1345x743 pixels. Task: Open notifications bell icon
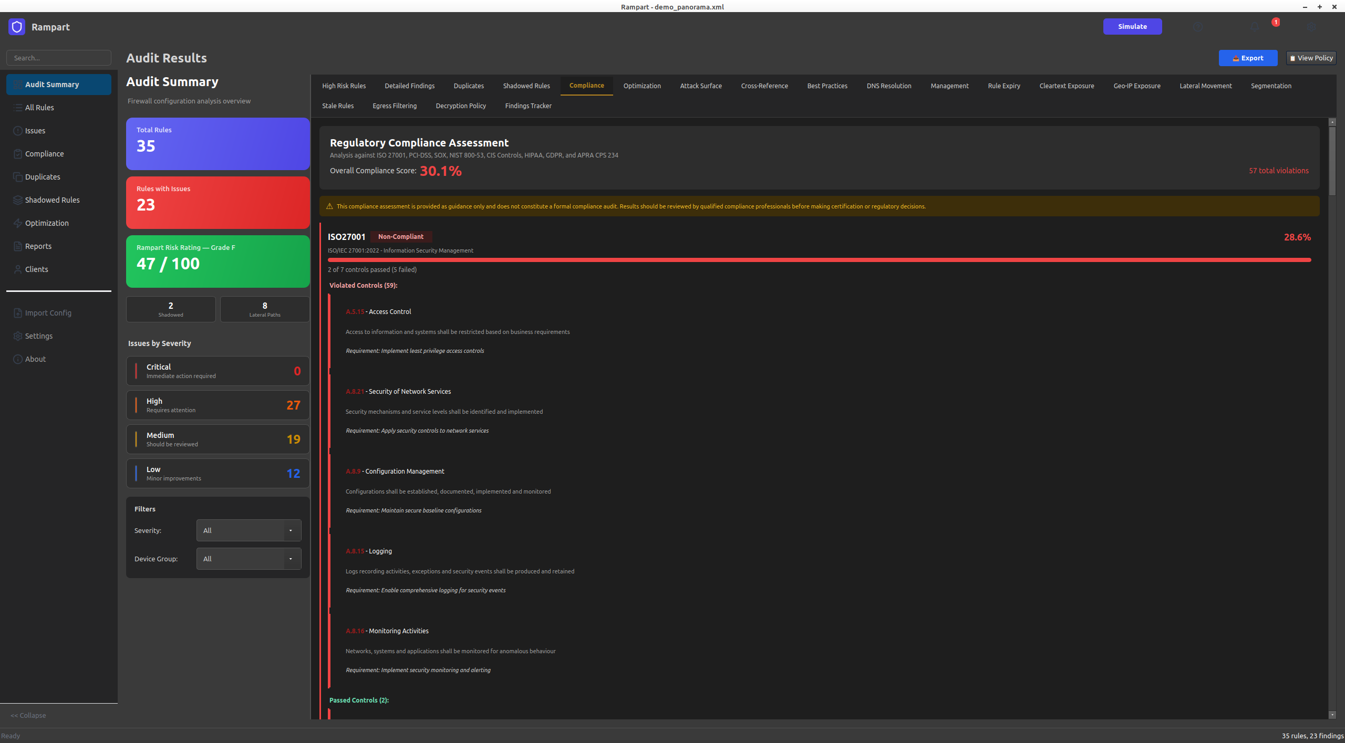point(1255,27)
